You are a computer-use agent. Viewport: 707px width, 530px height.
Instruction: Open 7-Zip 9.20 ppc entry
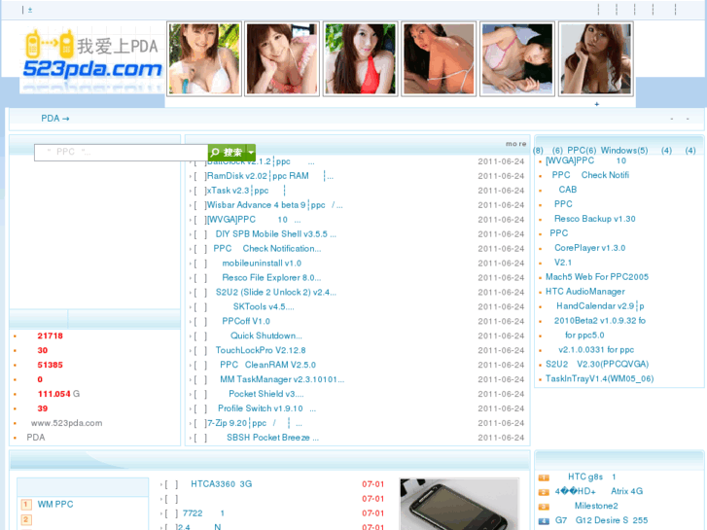tap(255, 423)
